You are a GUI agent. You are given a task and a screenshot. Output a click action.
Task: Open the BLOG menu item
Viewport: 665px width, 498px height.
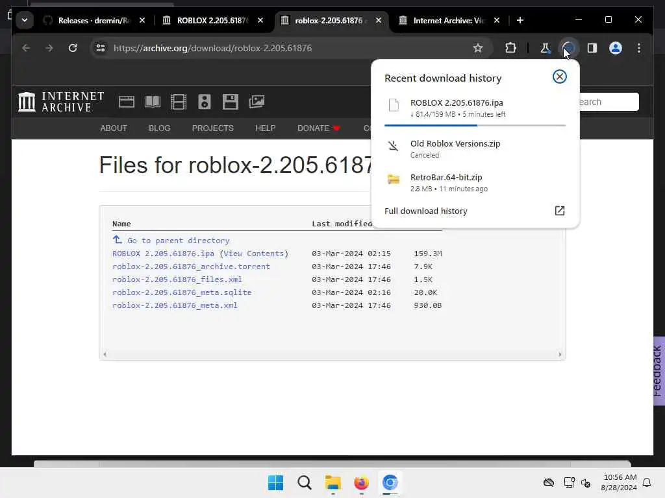point(160,128)
